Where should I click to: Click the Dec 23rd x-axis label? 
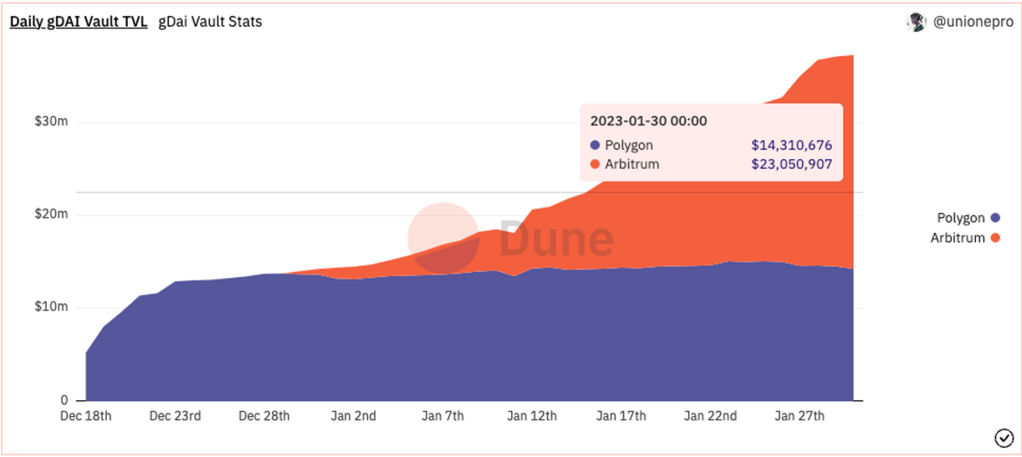pyautogui.click(x=175, y=416)
